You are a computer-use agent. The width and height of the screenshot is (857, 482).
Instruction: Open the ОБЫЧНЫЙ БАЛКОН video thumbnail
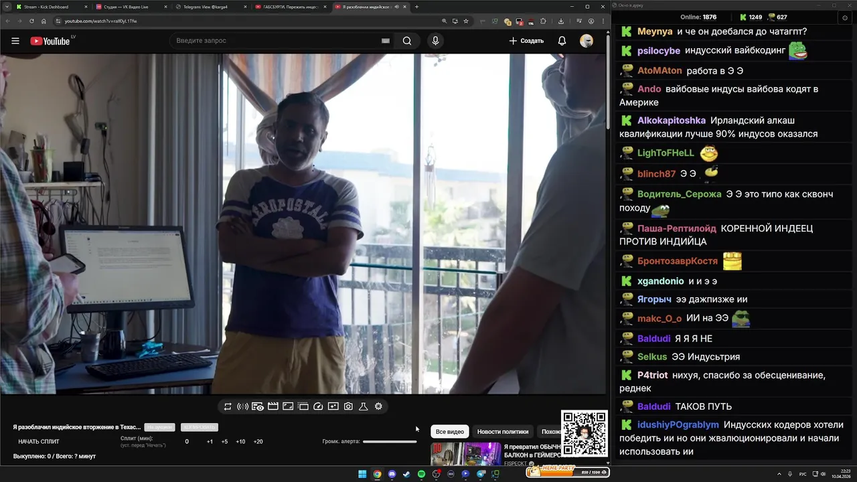coord(467,454)
